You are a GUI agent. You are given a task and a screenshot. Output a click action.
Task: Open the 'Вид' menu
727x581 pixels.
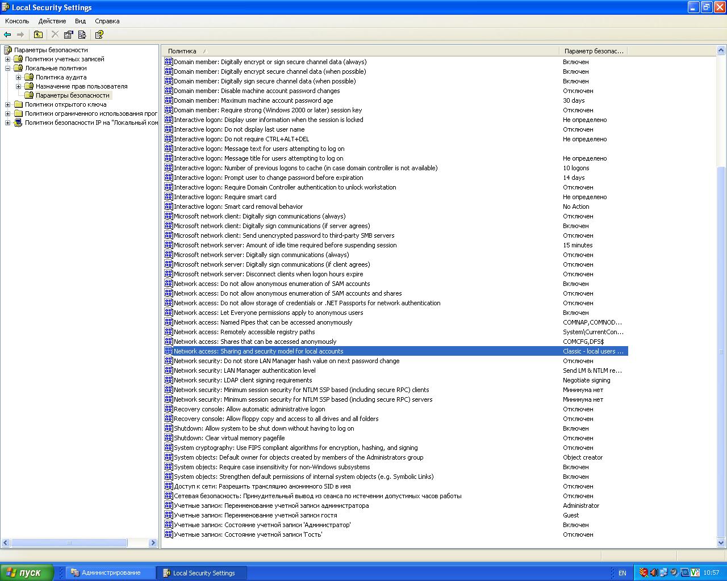(x=80, y=21)
